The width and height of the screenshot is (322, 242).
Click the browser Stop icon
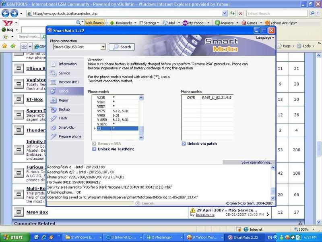[240, 14]
